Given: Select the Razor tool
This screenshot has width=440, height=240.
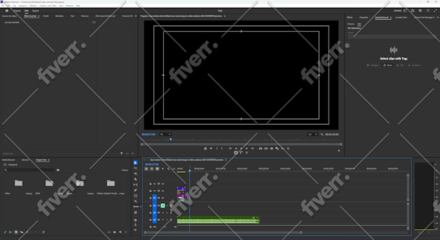Looking at the screenshot, I should pos(135,179).
